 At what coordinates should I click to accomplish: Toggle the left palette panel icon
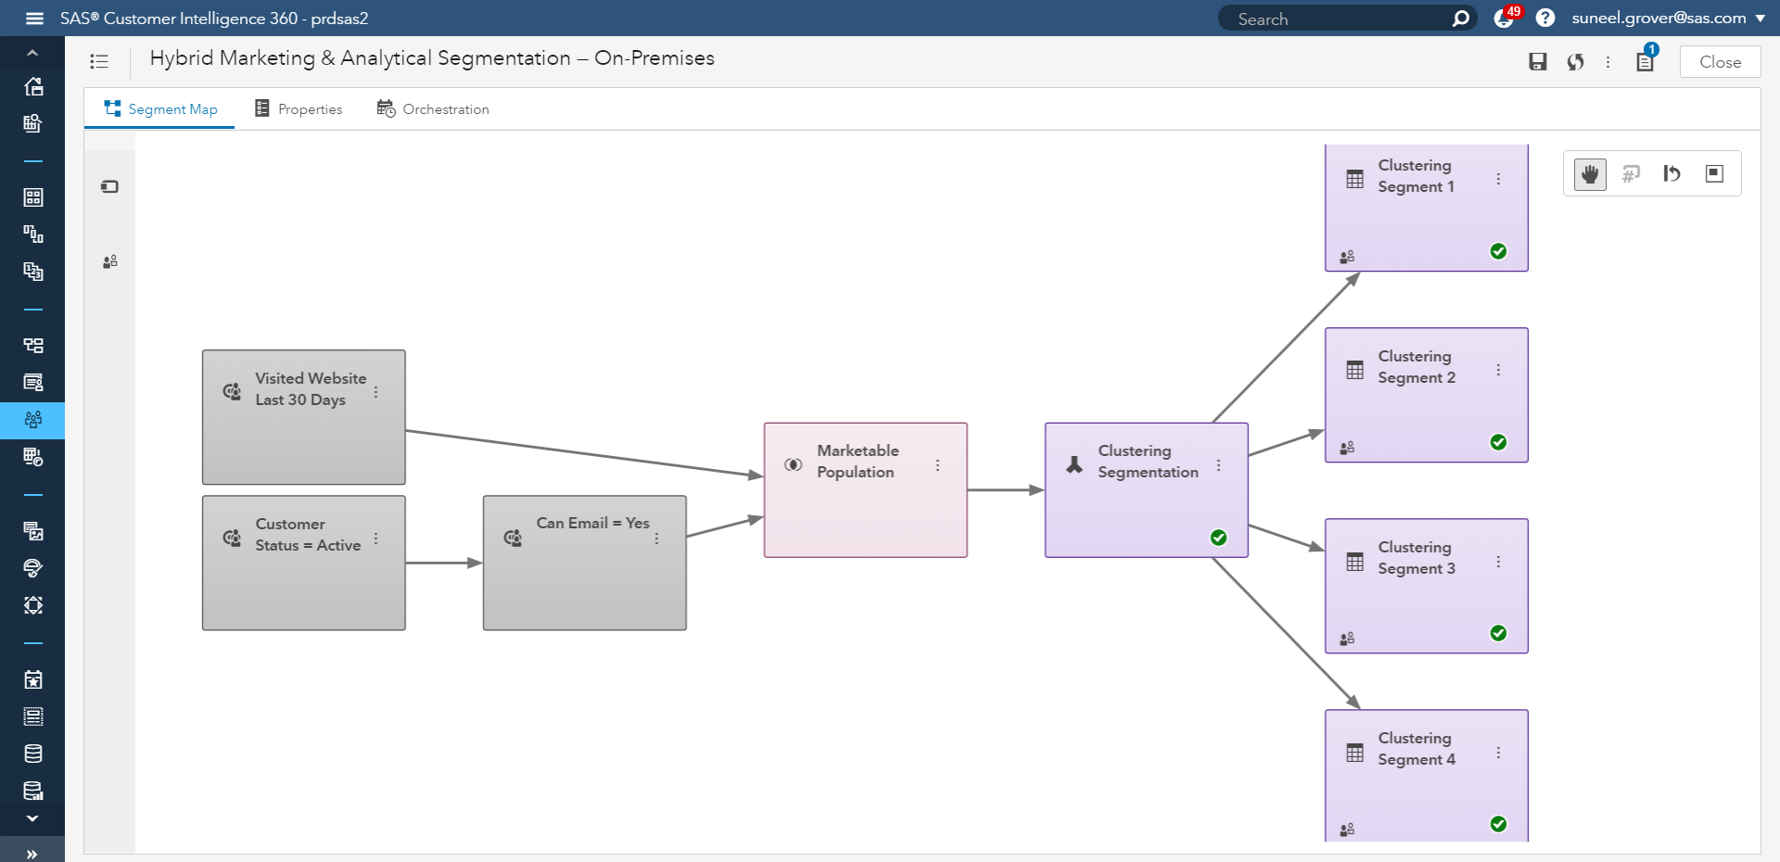click(109, 187)
